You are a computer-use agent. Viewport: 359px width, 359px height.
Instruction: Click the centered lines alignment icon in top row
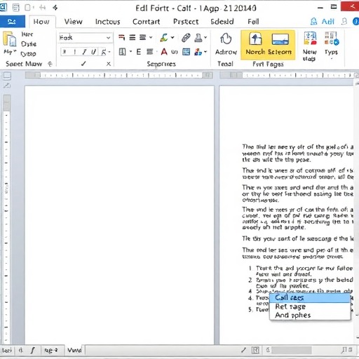point(133,37)
